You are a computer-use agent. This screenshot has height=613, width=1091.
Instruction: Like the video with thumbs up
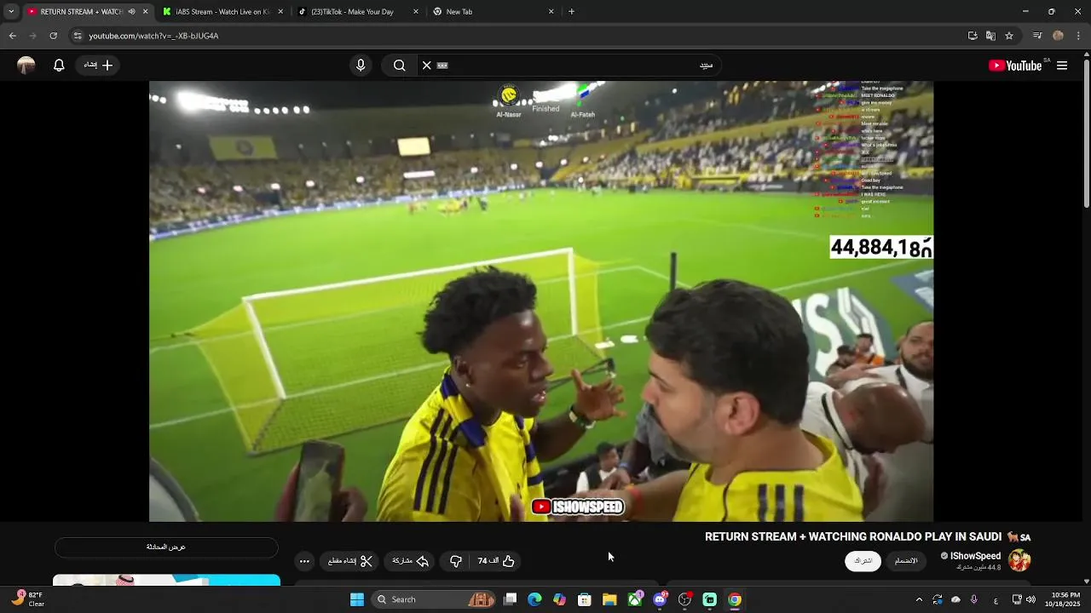(x=496, y=561)
